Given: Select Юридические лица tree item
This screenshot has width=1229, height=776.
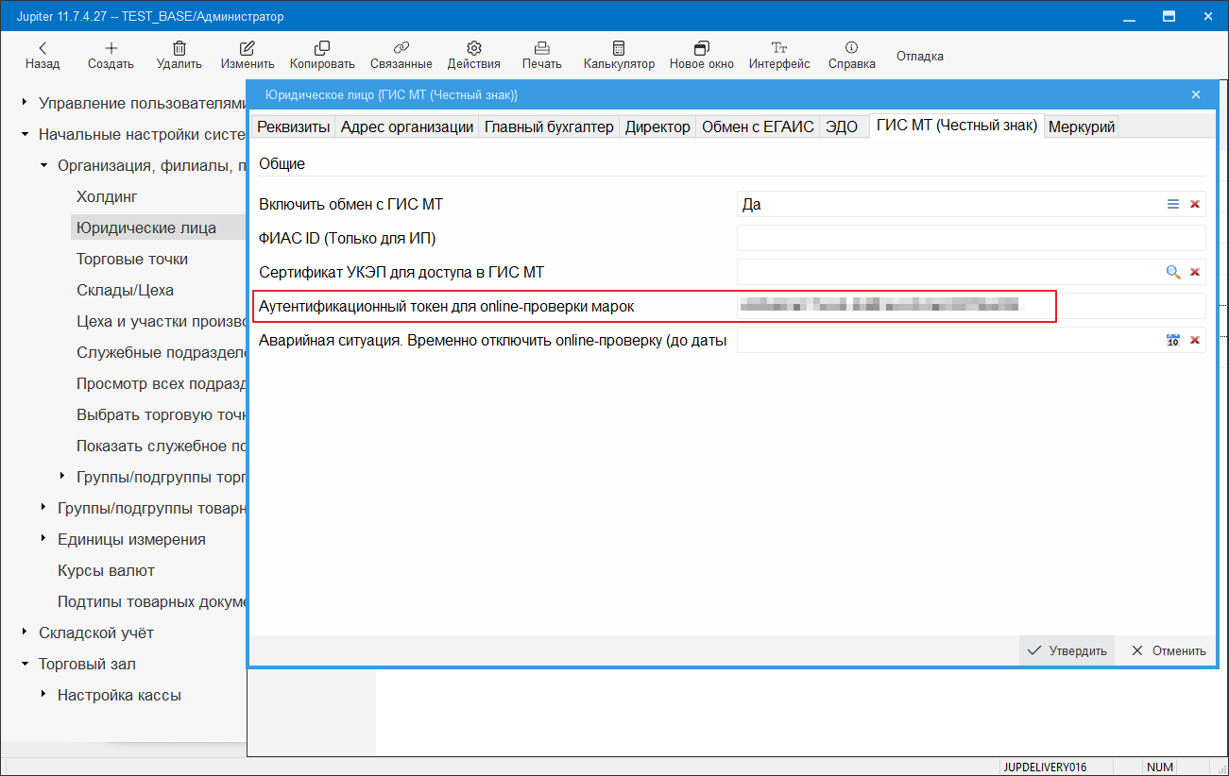Looking at the screenshot, I should 146,228.
